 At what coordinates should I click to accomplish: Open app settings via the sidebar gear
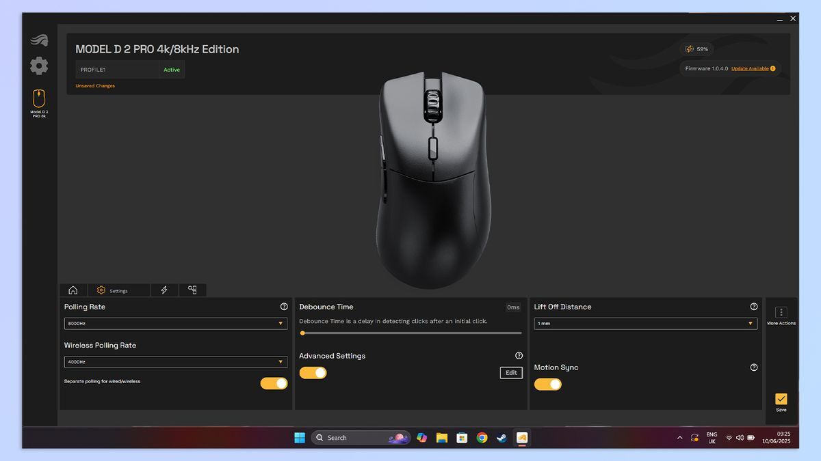[38, 66]
